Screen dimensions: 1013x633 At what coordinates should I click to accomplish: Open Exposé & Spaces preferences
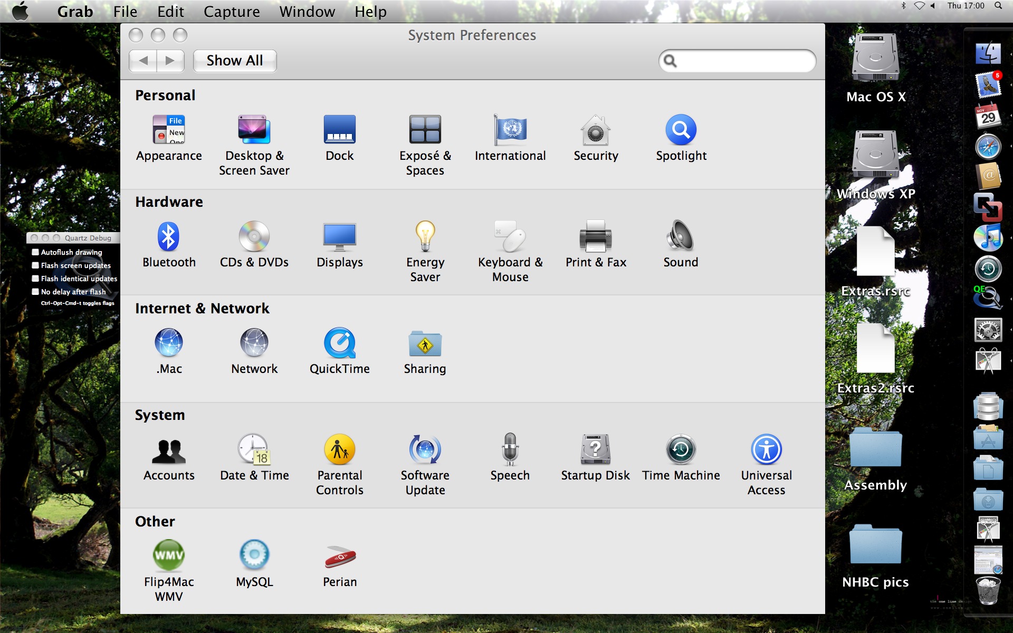click(x=425, y=130)
